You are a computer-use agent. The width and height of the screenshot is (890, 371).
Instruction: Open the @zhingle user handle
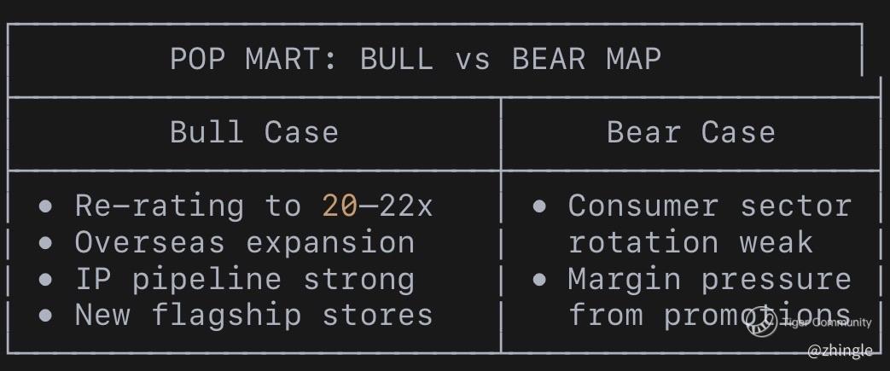840,351
